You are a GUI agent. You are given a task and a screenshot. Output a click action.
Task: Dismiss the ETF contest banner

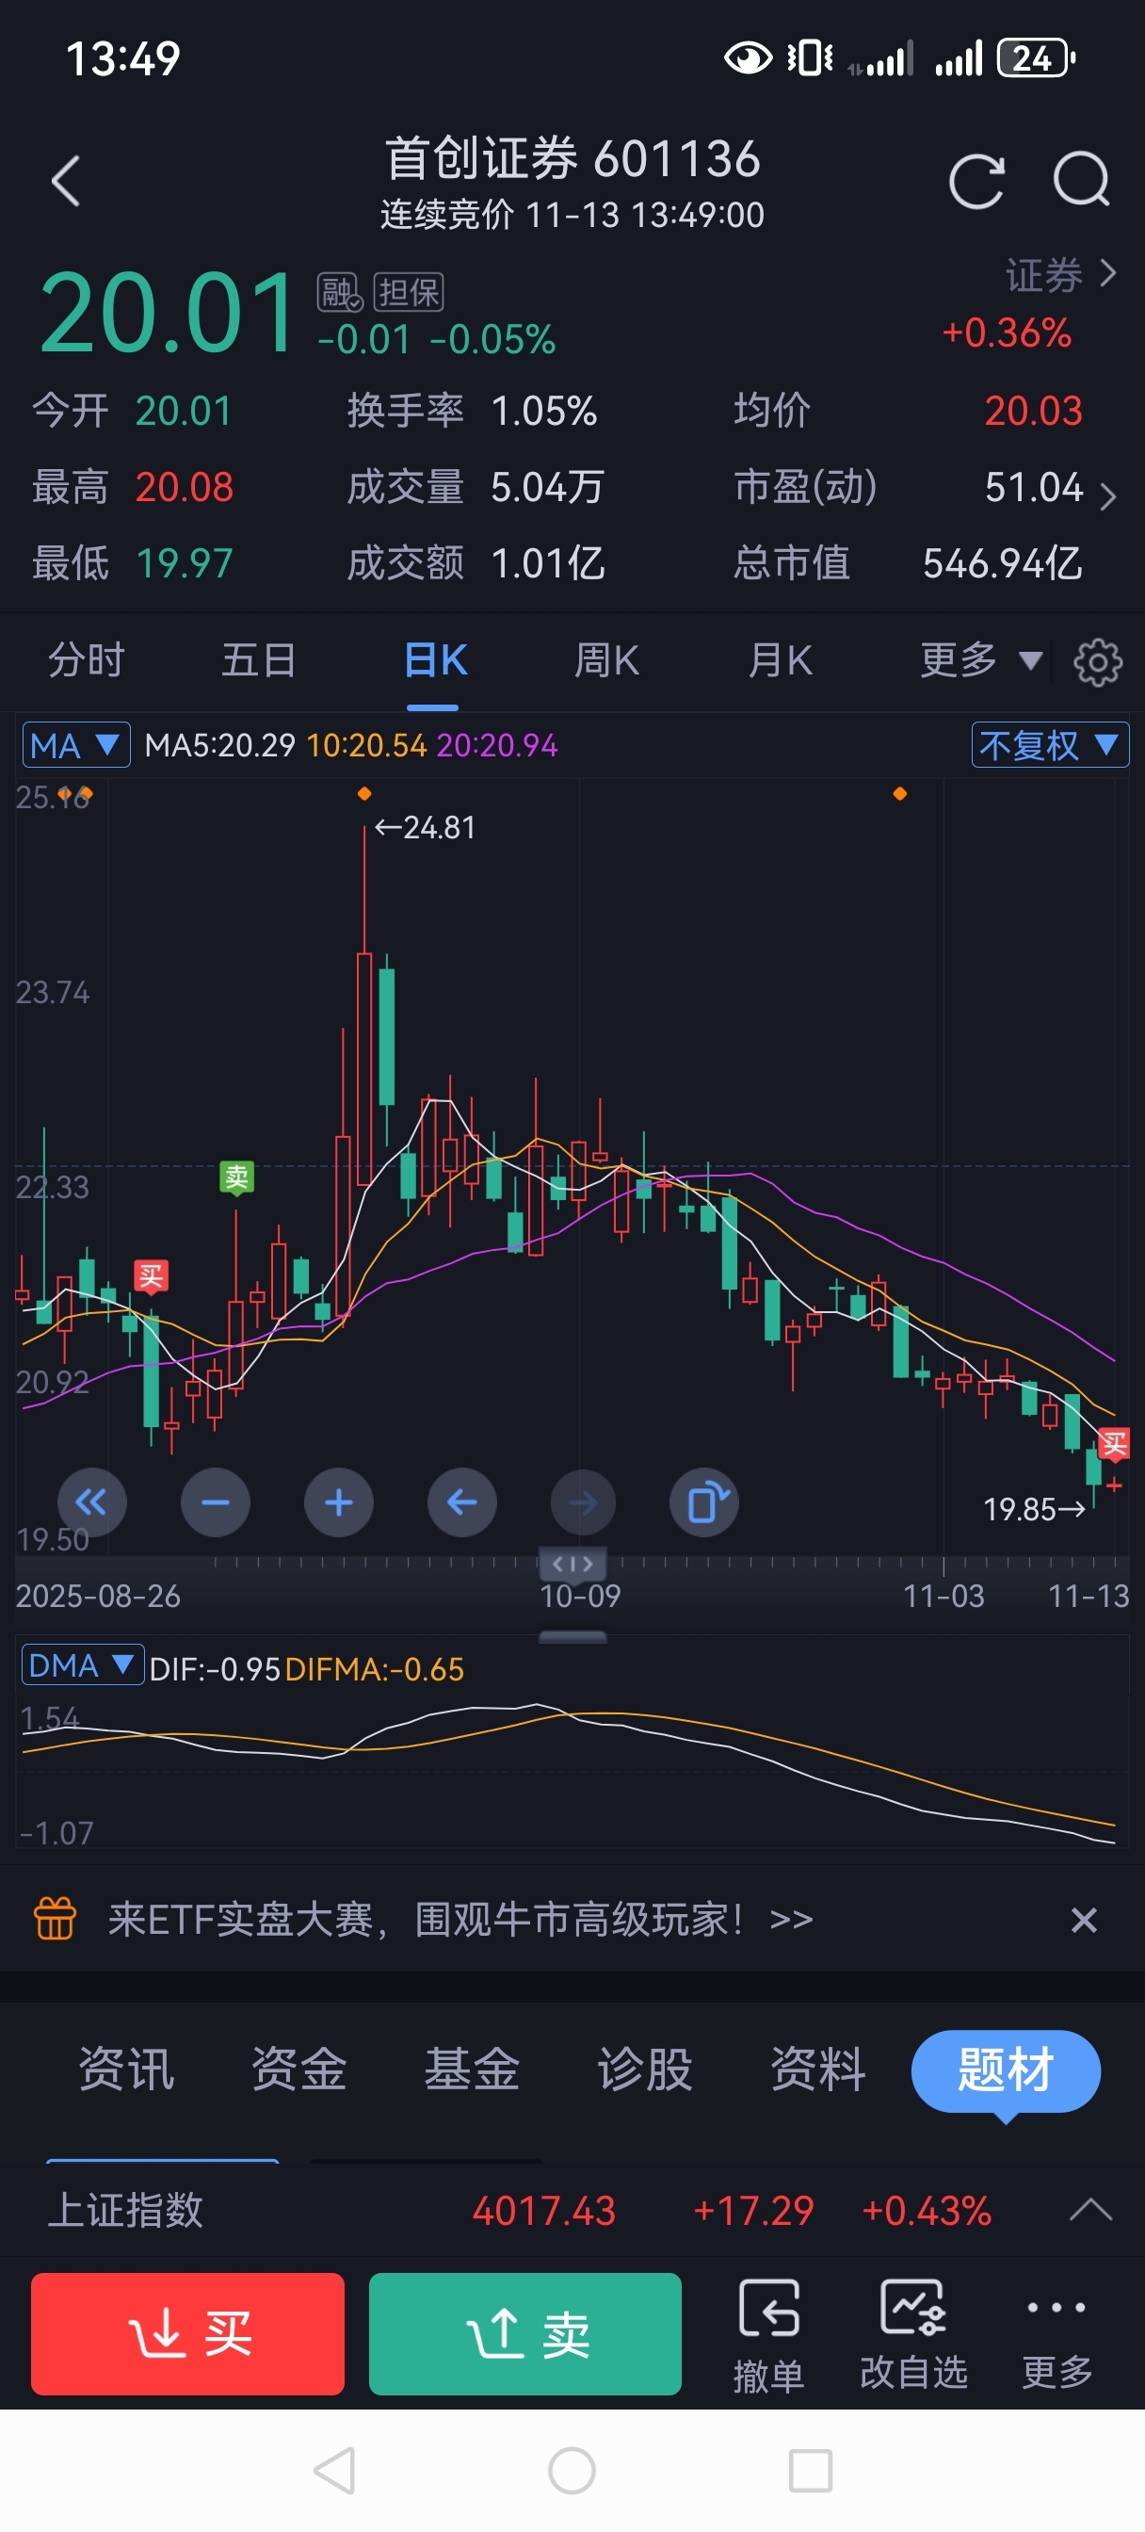click(x=1083, y=1920)
